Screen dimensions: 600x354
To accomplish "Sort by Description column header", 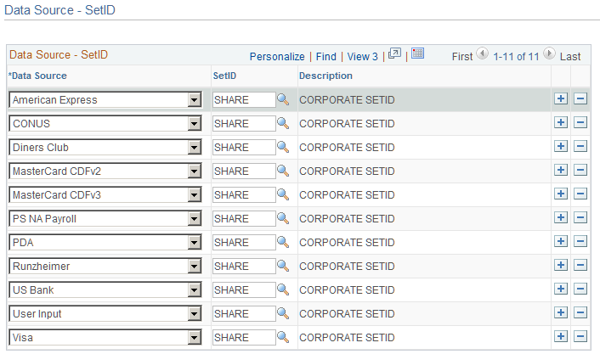I will coord(325,76).
